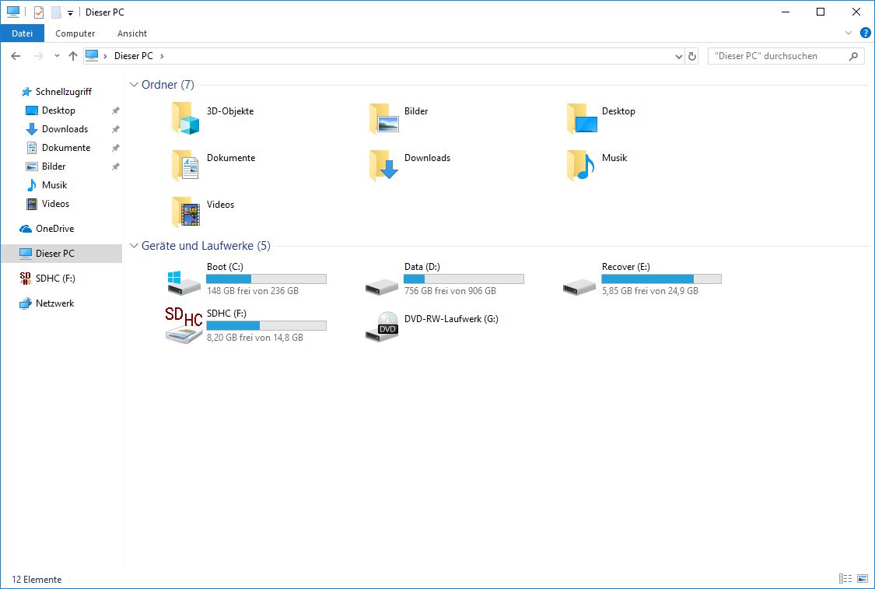Open the Computer ribbon tab
This screenshot has height=589, width=875.
point(75,33)
